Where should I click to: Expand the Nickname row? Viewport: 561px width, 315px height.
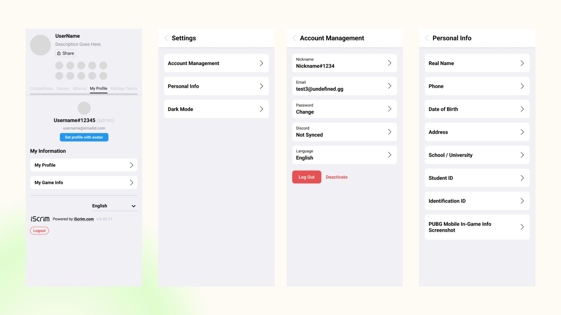click(344, 63)
